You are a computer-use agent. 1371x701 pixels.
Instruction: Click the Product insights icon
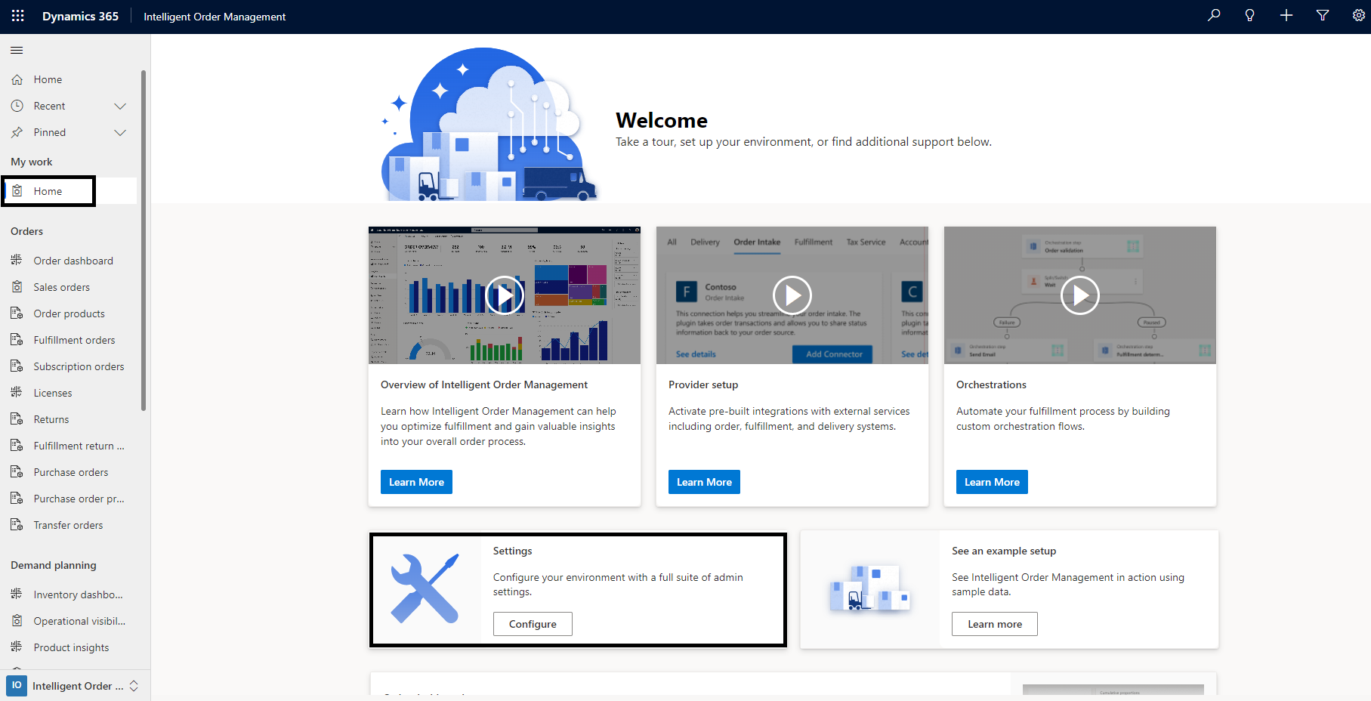point(17,647)
